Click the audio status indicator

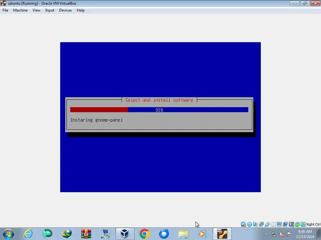pos(255,224)
